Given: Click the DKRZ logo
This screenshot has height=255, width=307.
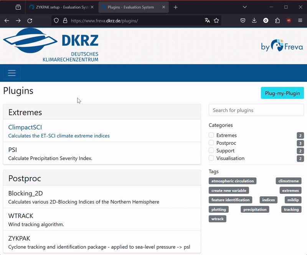Looking at the screenshot, I should [51, 45].
